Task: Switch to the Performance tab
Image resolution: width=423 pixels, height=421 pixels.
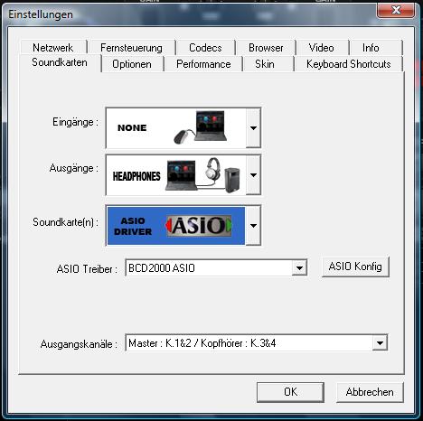Action: tap(203, 64)
